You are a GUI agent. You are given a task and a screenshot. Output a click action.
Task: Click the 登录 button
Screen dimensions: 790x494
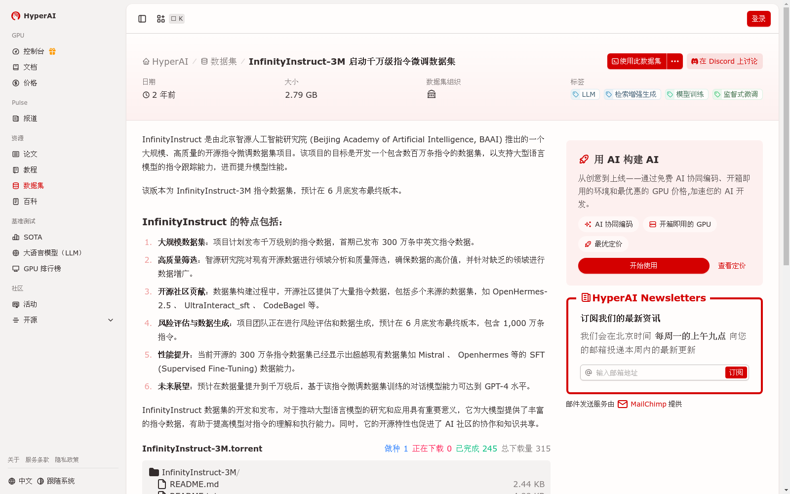(759, 19)
